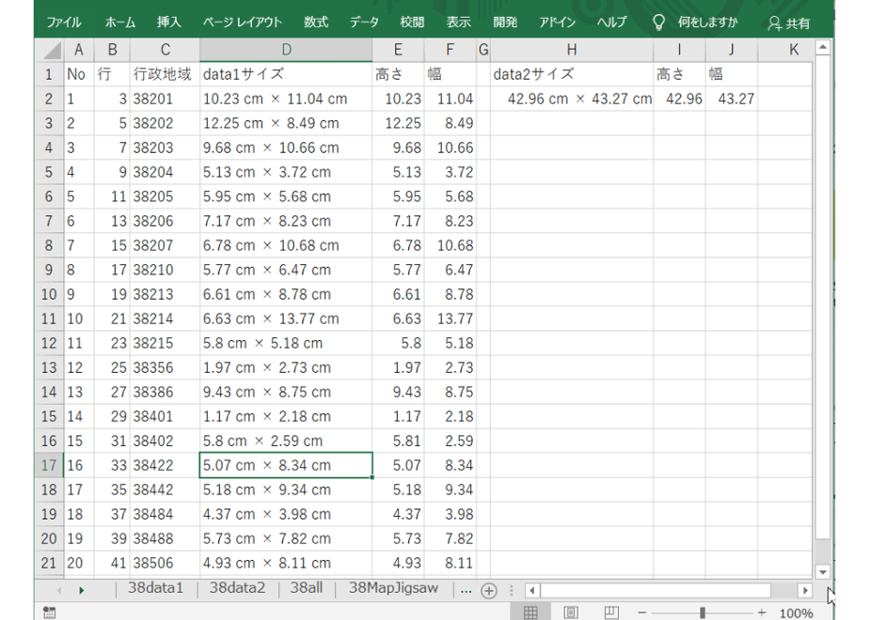Select cell 行政地域 header

pos(165,74)
